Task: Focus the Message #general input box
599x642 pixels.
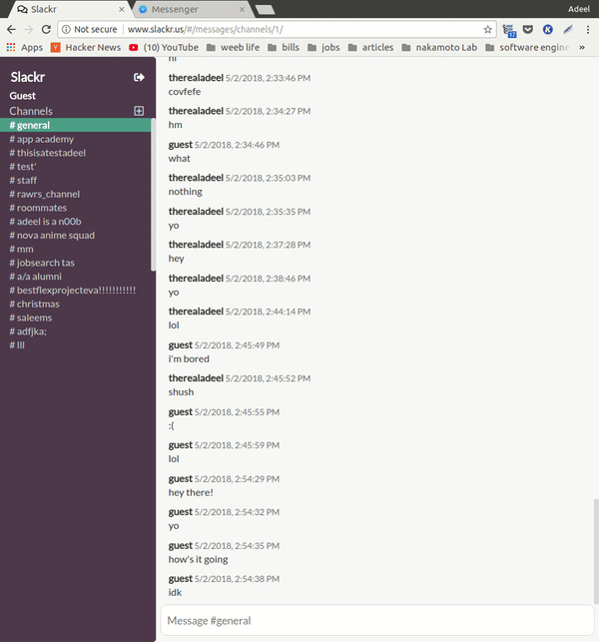Action: pyautogui.click(x=376, y=621)
